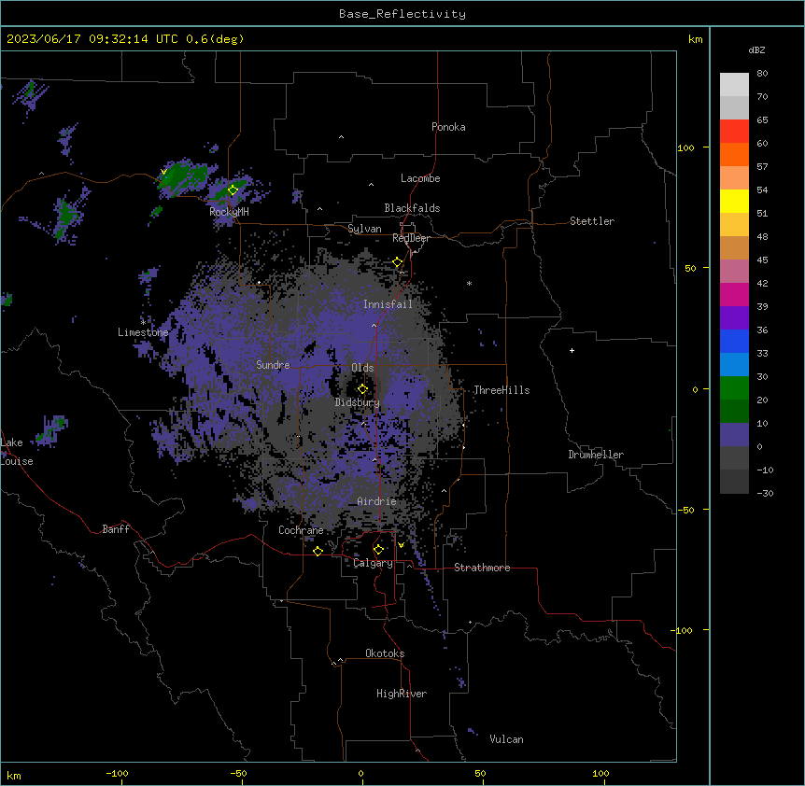Click the ThreeHills label
805x786 pixels.
[x=501, y=390]
